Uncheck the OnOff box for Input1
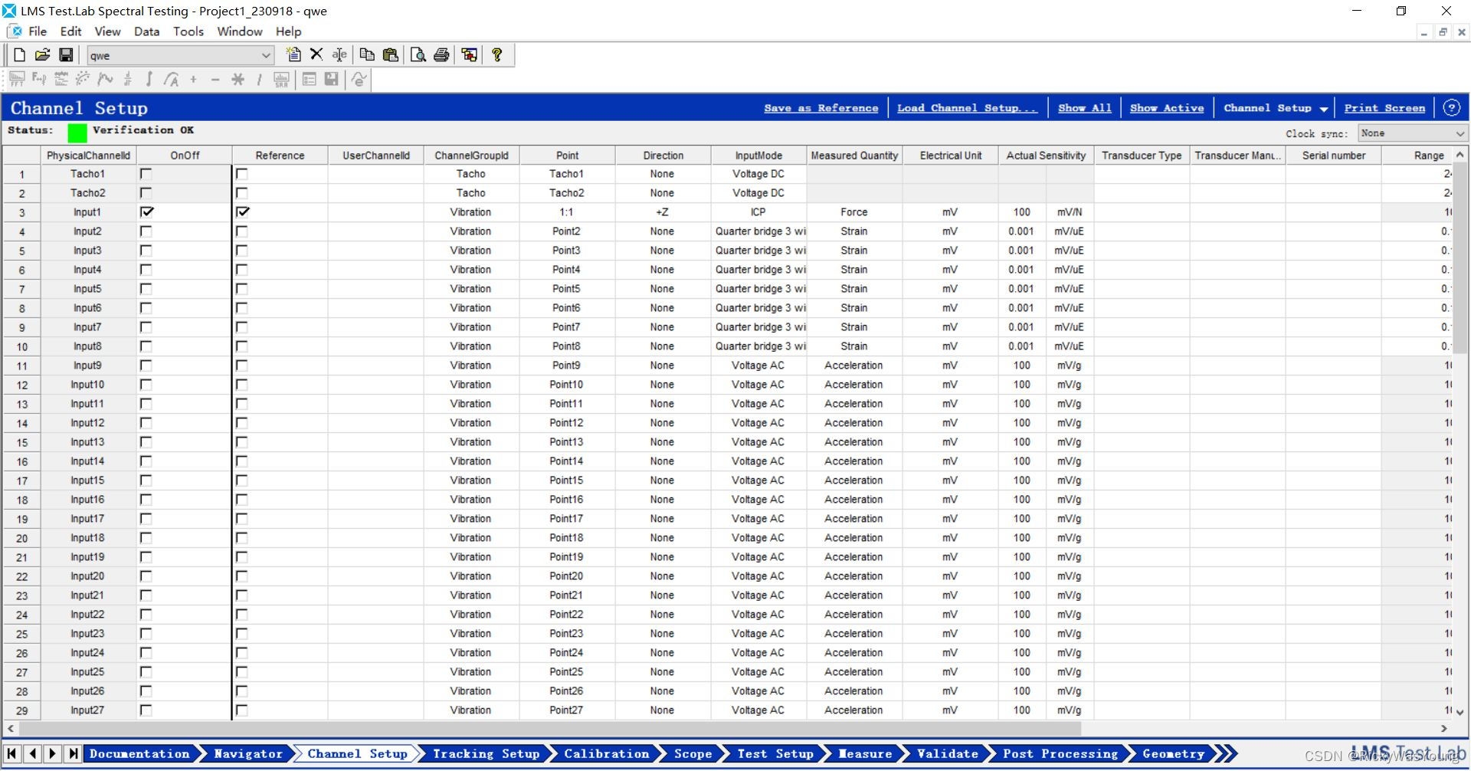This screenshot has width=1471, height=771. point(146,212)
